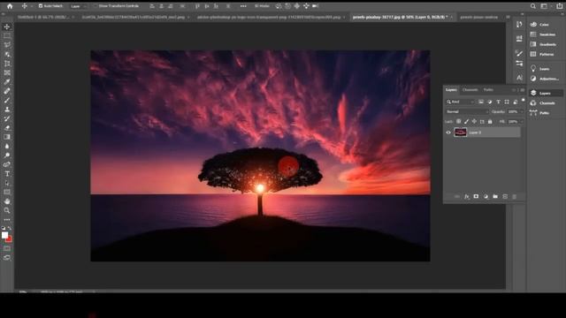
Task: Delete layer trash icon
Action: click(x=515, y=196)
